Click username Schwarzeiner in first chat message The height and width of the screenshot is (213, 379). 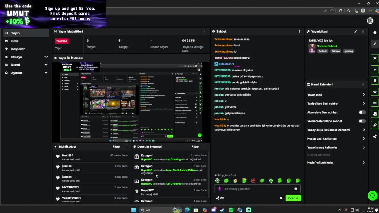(223, 39)
